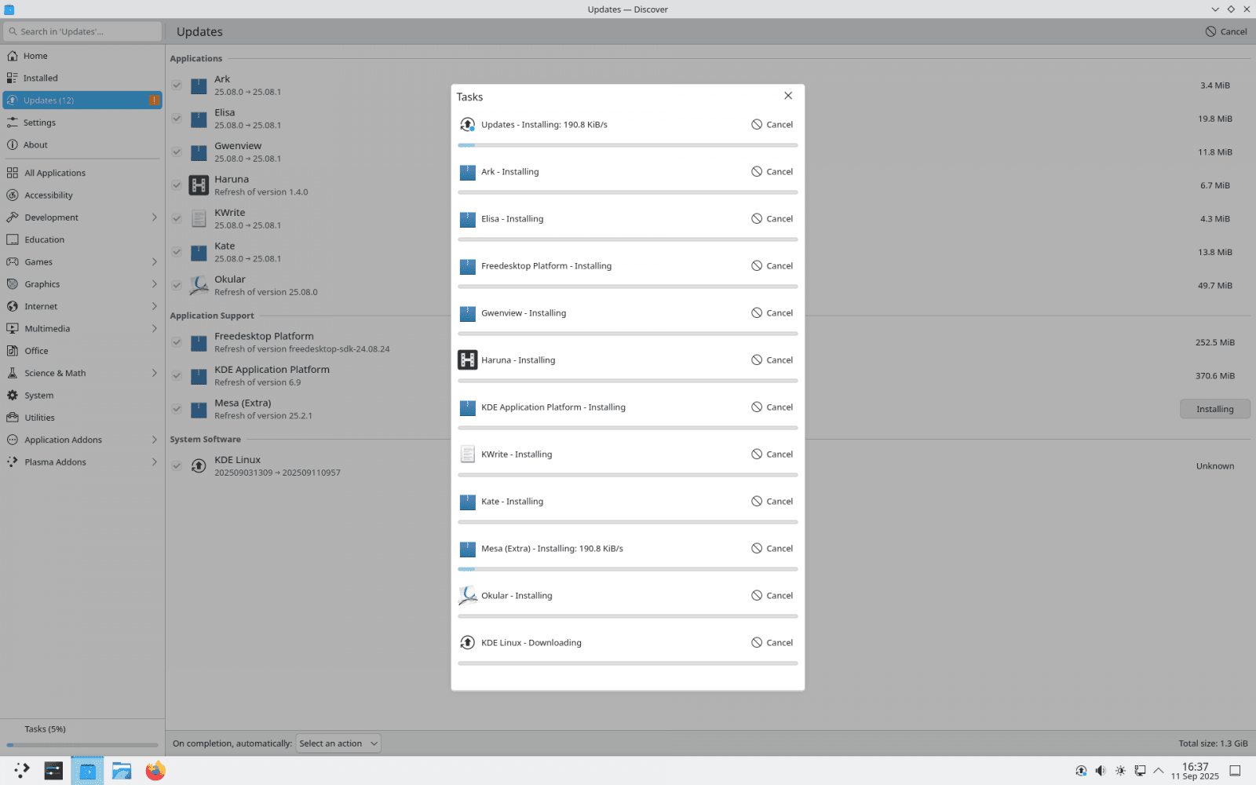
Task: Click the Peek at Desktop icon
Action: pyautogui.click(x=1235, y=771)
